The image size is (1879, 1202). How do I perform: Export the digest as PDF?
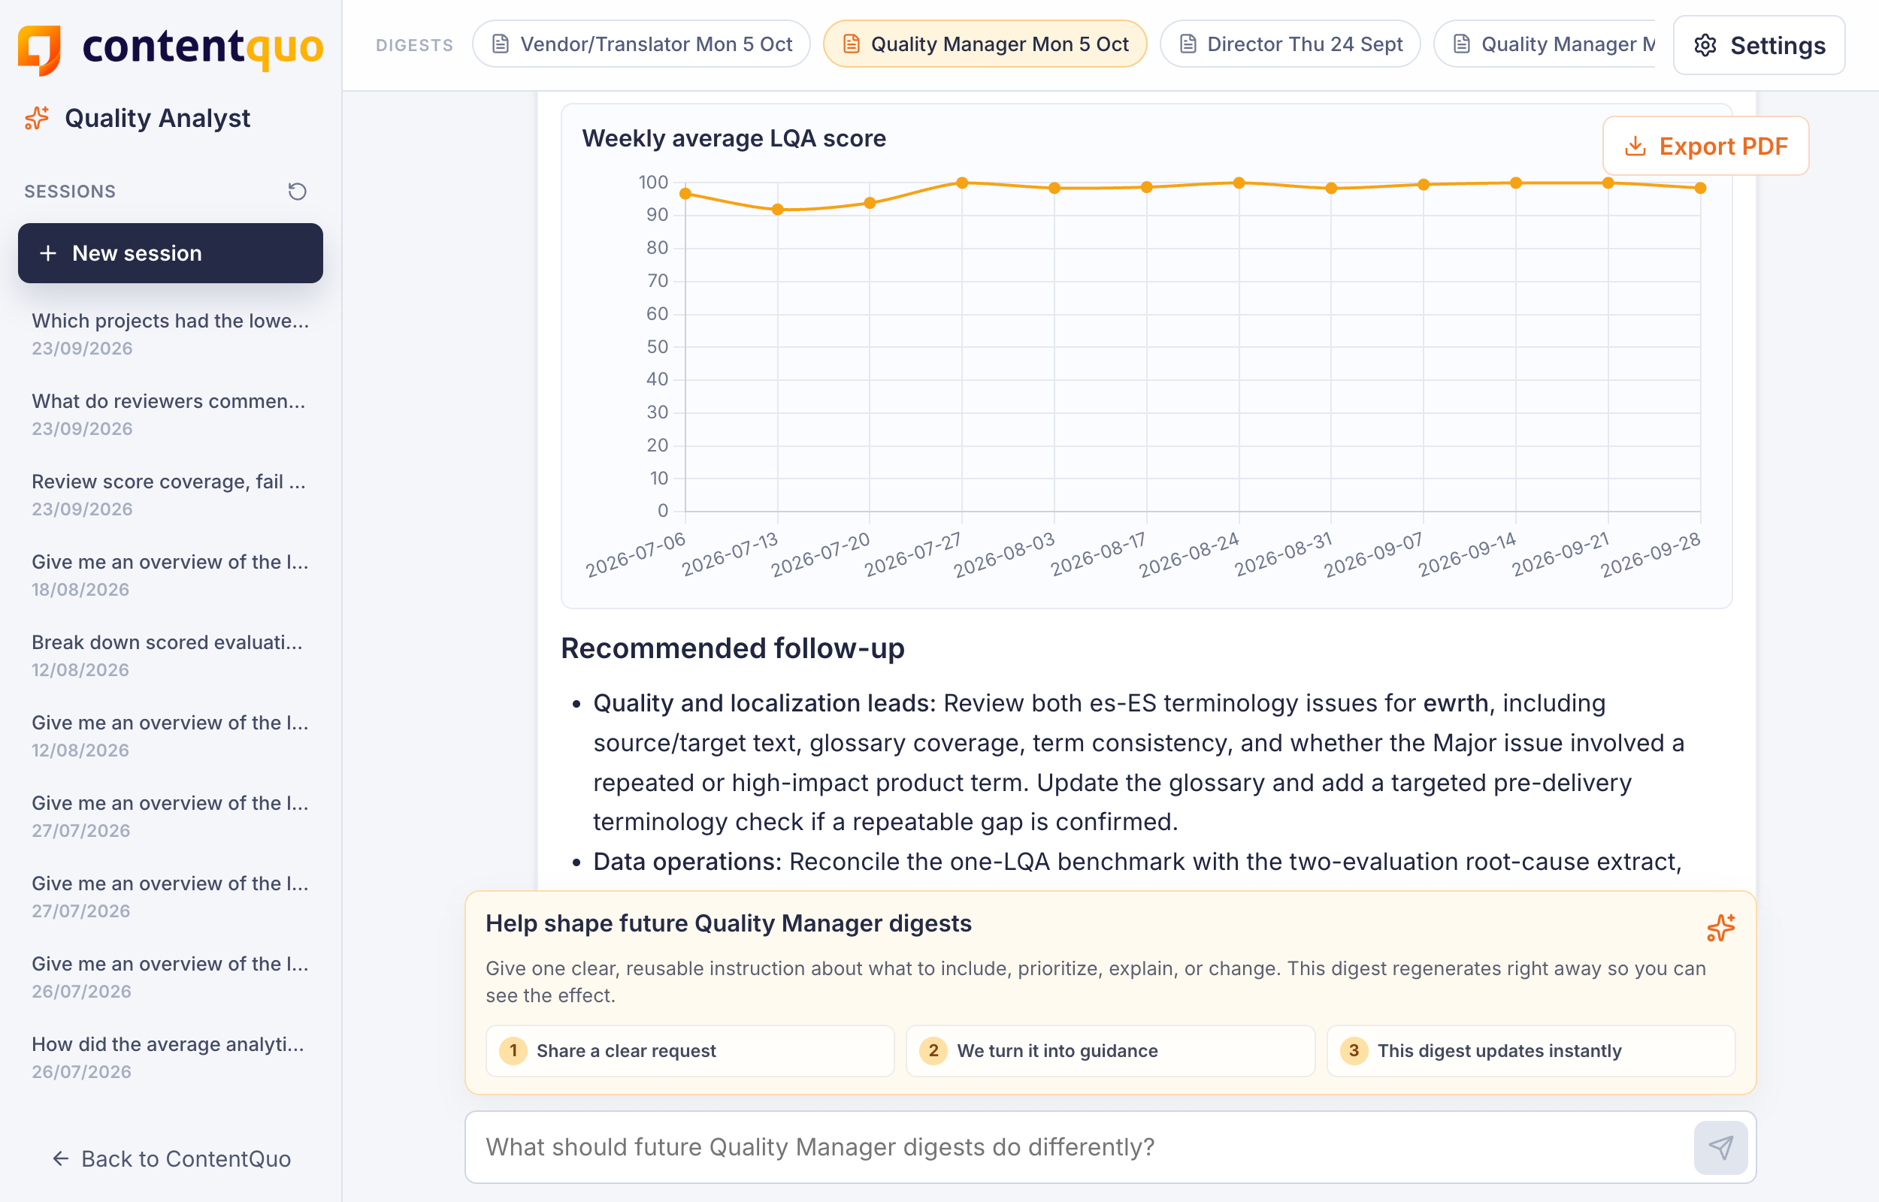pyautogui.click(x=1705, y=146)
